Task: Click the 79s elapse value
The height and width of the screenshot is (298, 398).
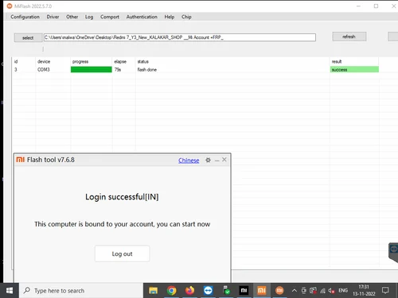Action: 118,69
